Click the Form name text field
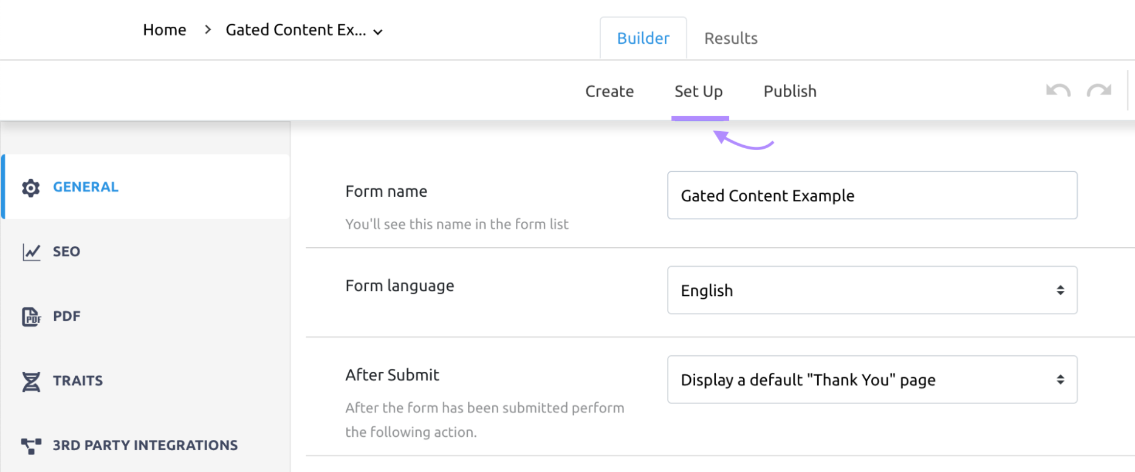The height and width of the screenshot is (472, 1135). pyautogui.click(x=871, y=196)
